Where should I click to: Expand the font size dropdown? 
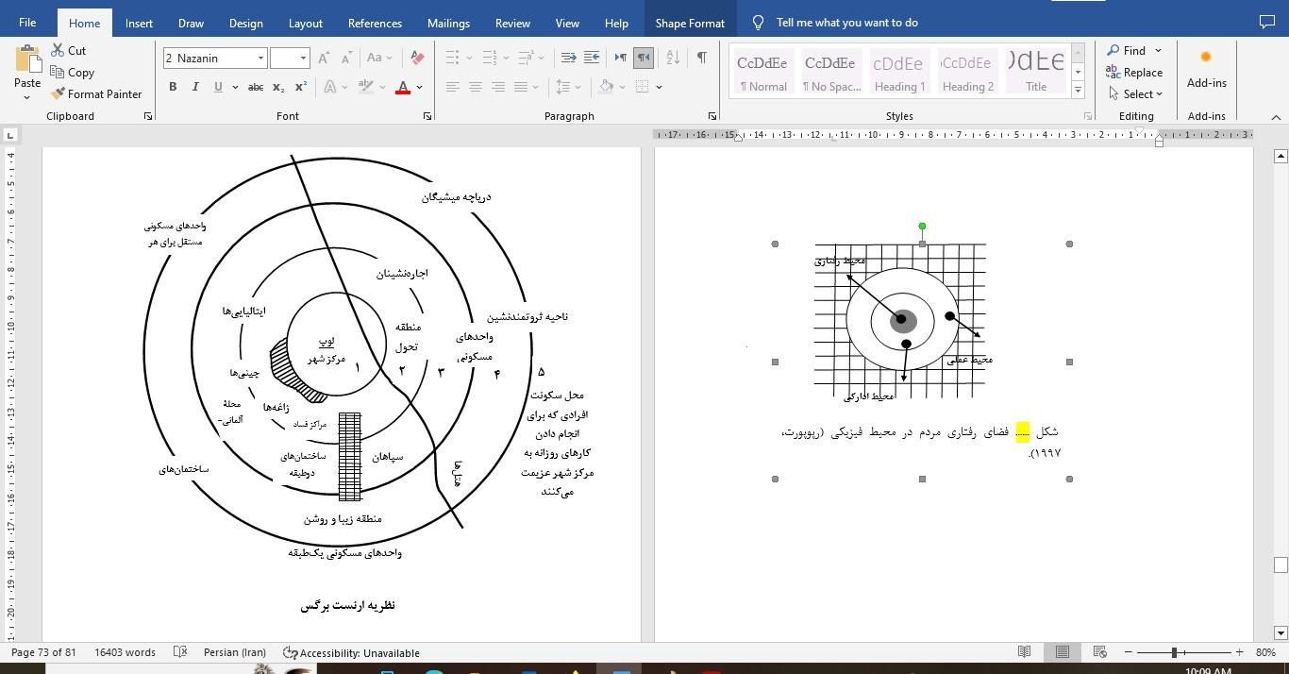pos(303,58)
